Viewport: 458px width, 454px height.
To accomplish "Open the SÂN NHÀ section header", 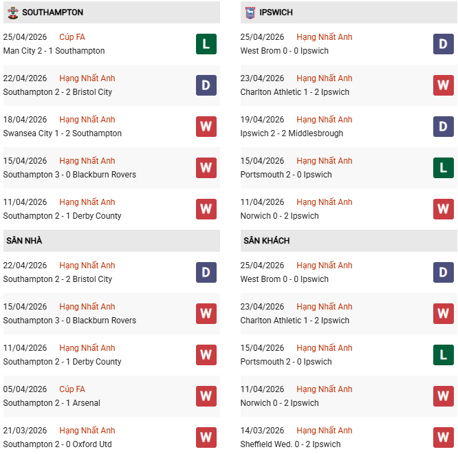I will coord(25,241).
